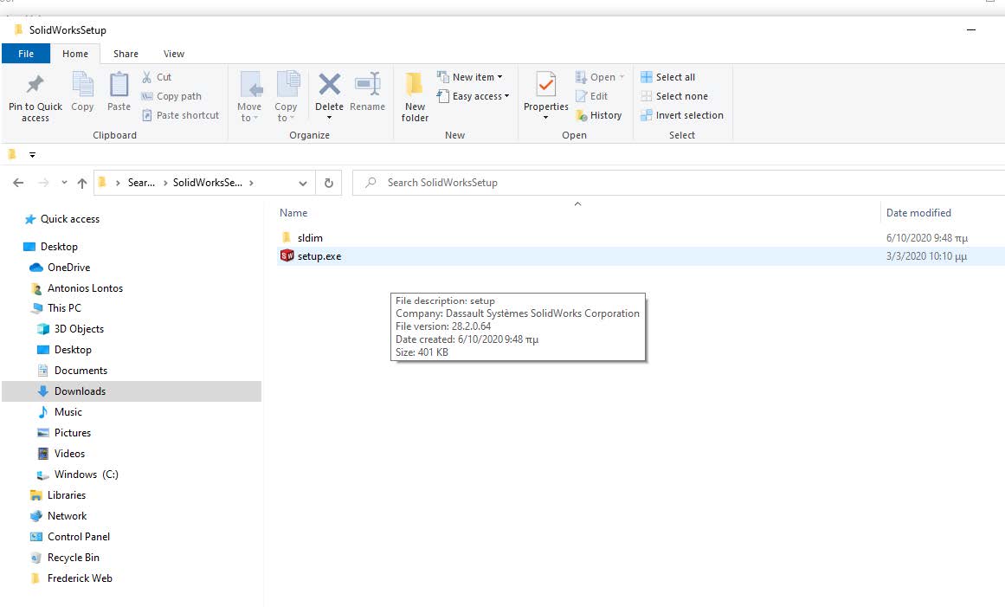Switch to the View ribbon tab
Screen dimensions: 1005x607
[173, 54]
